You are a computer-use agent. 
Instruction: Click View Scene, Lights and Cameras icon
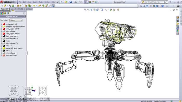[x=8, y=13]
